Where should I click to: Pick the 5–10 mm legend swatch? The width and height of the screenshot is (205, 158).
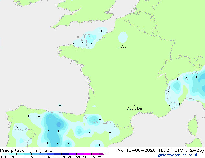pos(35,154)
